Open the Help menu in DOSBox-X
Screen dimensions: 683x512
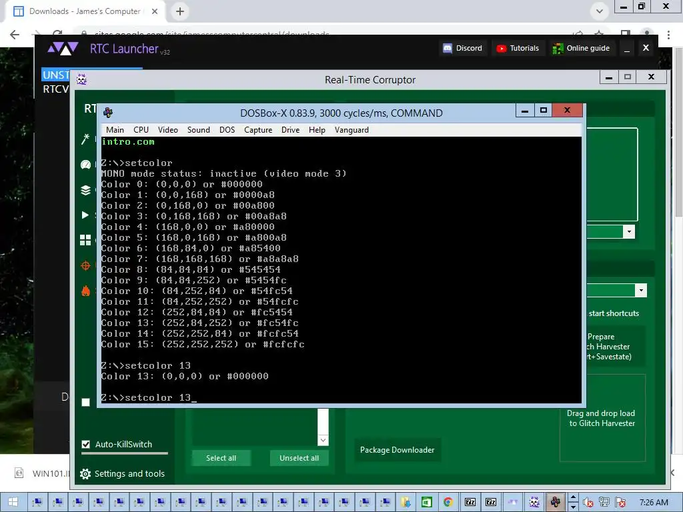317,130
